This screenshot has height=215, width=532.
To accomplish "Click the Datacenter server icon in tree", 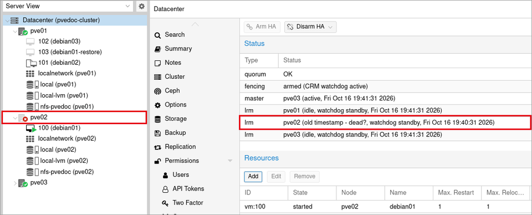I will point(14,21).
